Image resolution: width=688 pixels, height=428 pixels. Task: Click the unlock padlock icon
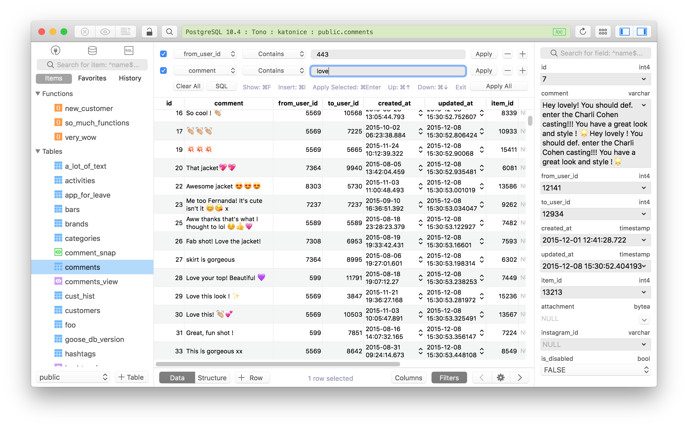(149, 31)
